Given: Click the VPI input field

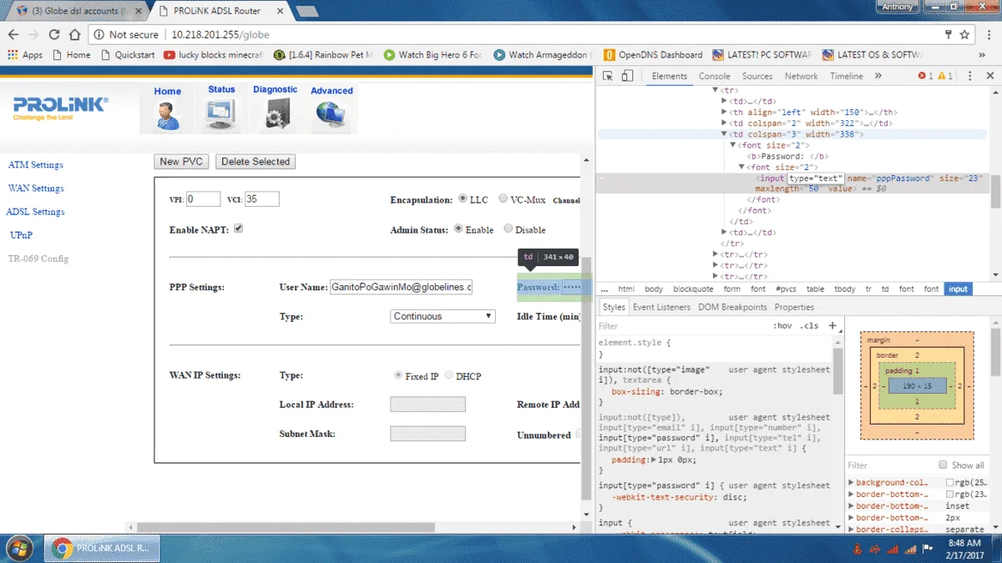Looking at the screenshot, I should pos(204,199).
